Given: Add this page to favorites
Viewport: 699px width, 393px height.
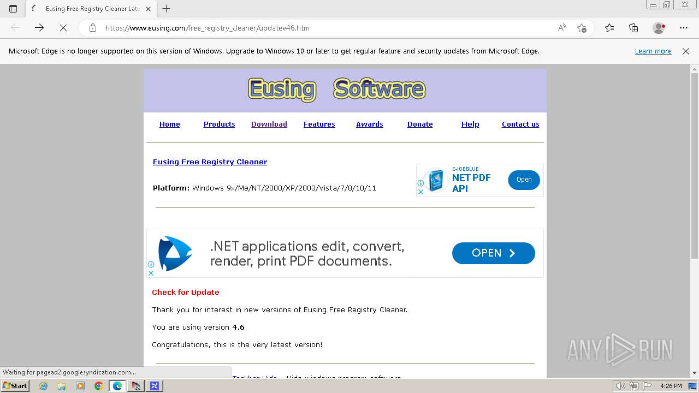Looking at the screenshot, I should [582, 28].
